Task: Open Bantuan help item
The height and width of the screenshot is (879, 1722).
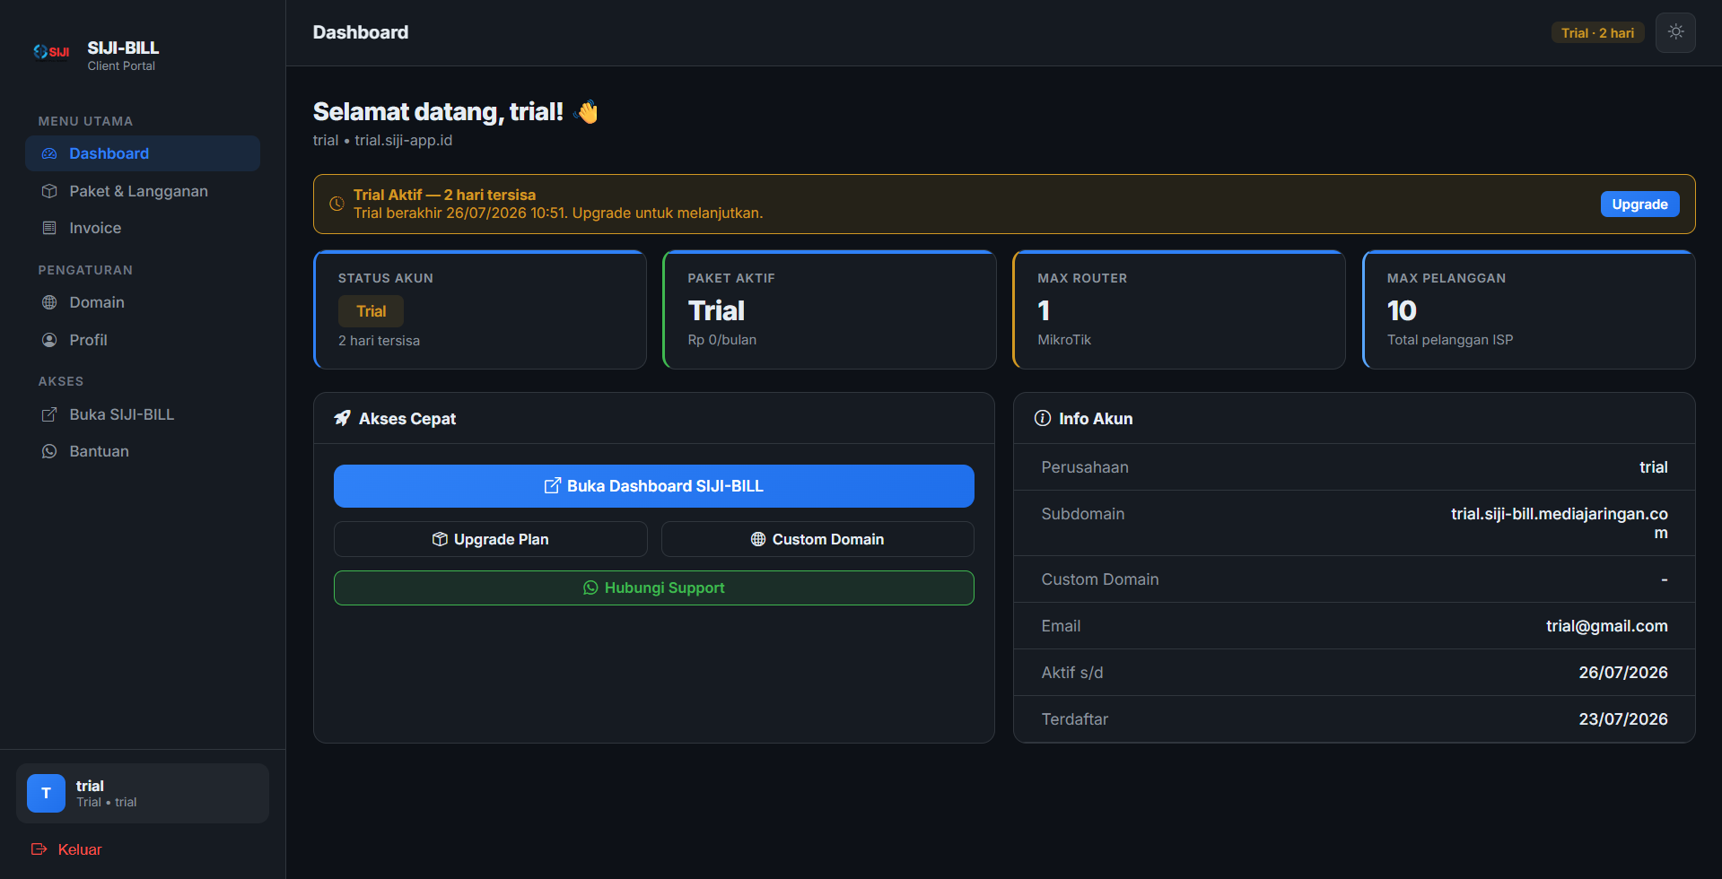Action: point(143,451)
